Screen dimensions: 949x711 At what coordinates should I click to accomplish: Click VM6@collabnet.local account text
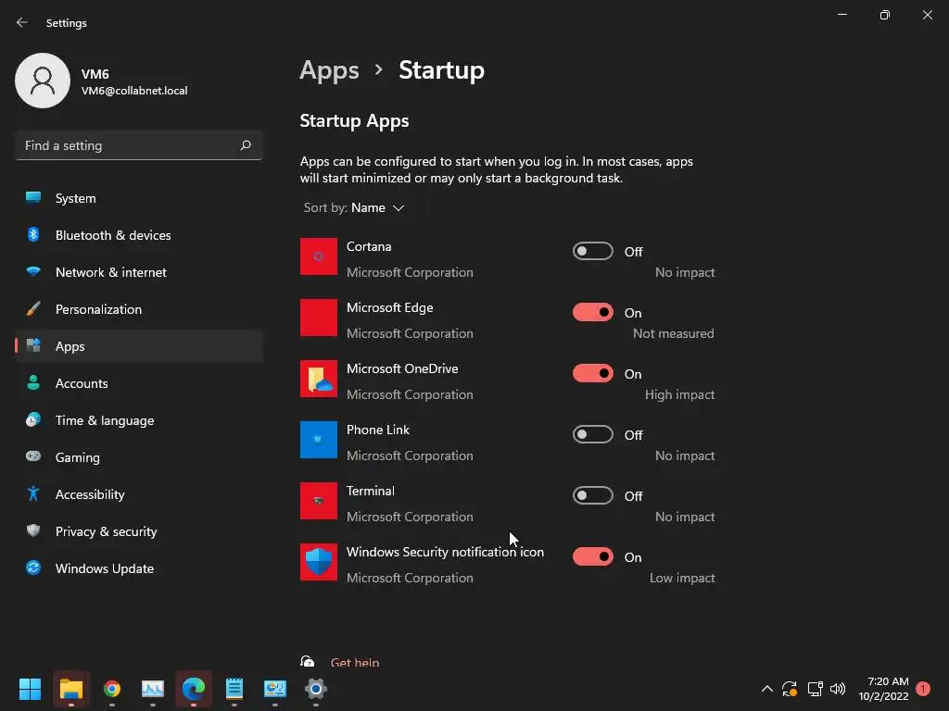click(134, 91)
